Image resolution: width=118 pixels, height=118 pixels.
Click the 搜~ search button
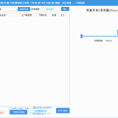[65, 9]
